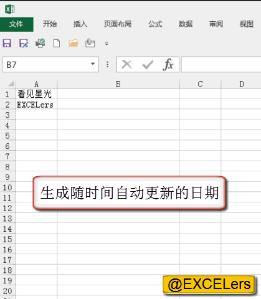Click the Save icon in quick access toolbar
This screenshot has width=261, height=299.
pyautogui.click(x=7, y=44)
